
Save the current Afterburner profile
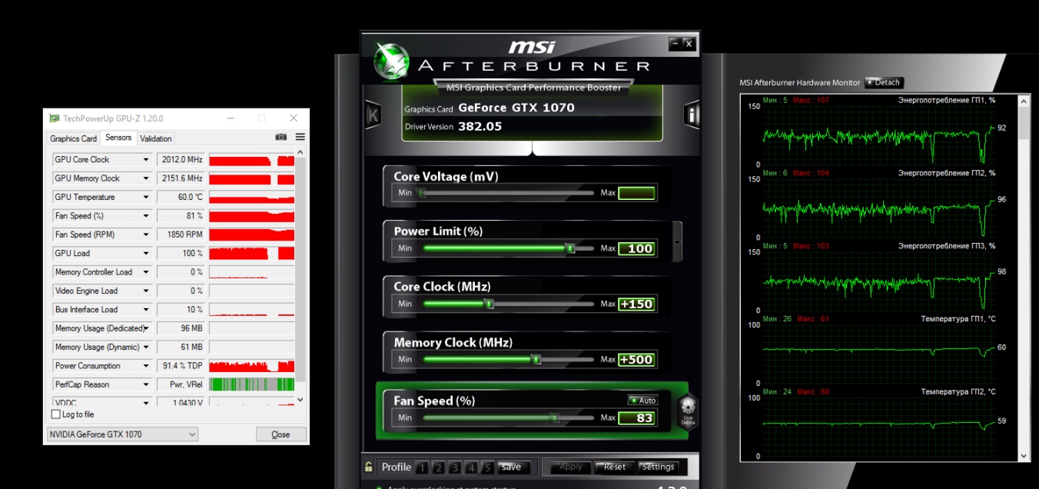pyautogui.click(x=514, y=467)
